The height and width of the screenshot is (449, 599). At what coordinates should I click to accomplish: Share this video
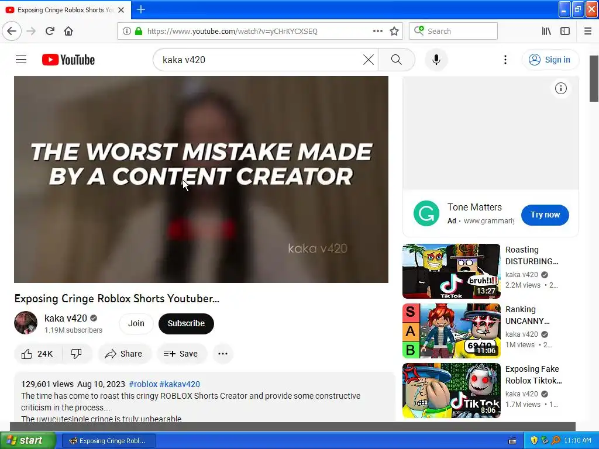pos(124,354)
